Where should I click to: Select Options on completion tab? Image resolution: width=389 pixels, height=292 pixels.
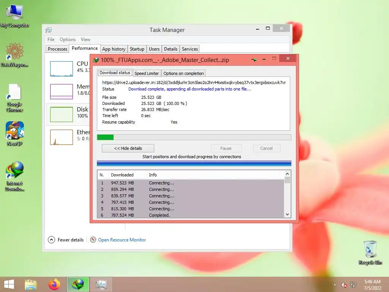pyautogui.click(x=183, y=73)
